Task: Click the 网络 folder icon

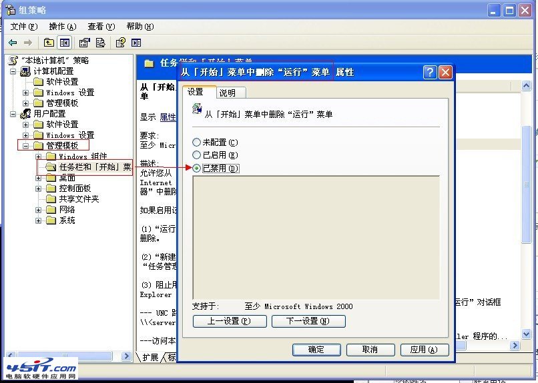Action: tap(51, 209)
